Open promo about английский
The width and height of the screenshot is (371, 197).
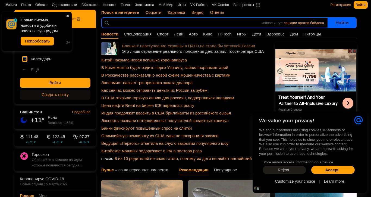tap(183, 159)
